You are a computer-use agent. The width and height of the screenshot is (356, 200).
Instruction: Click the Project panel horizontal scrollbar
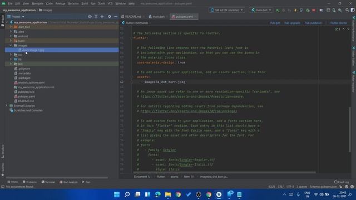pos(57,178)
